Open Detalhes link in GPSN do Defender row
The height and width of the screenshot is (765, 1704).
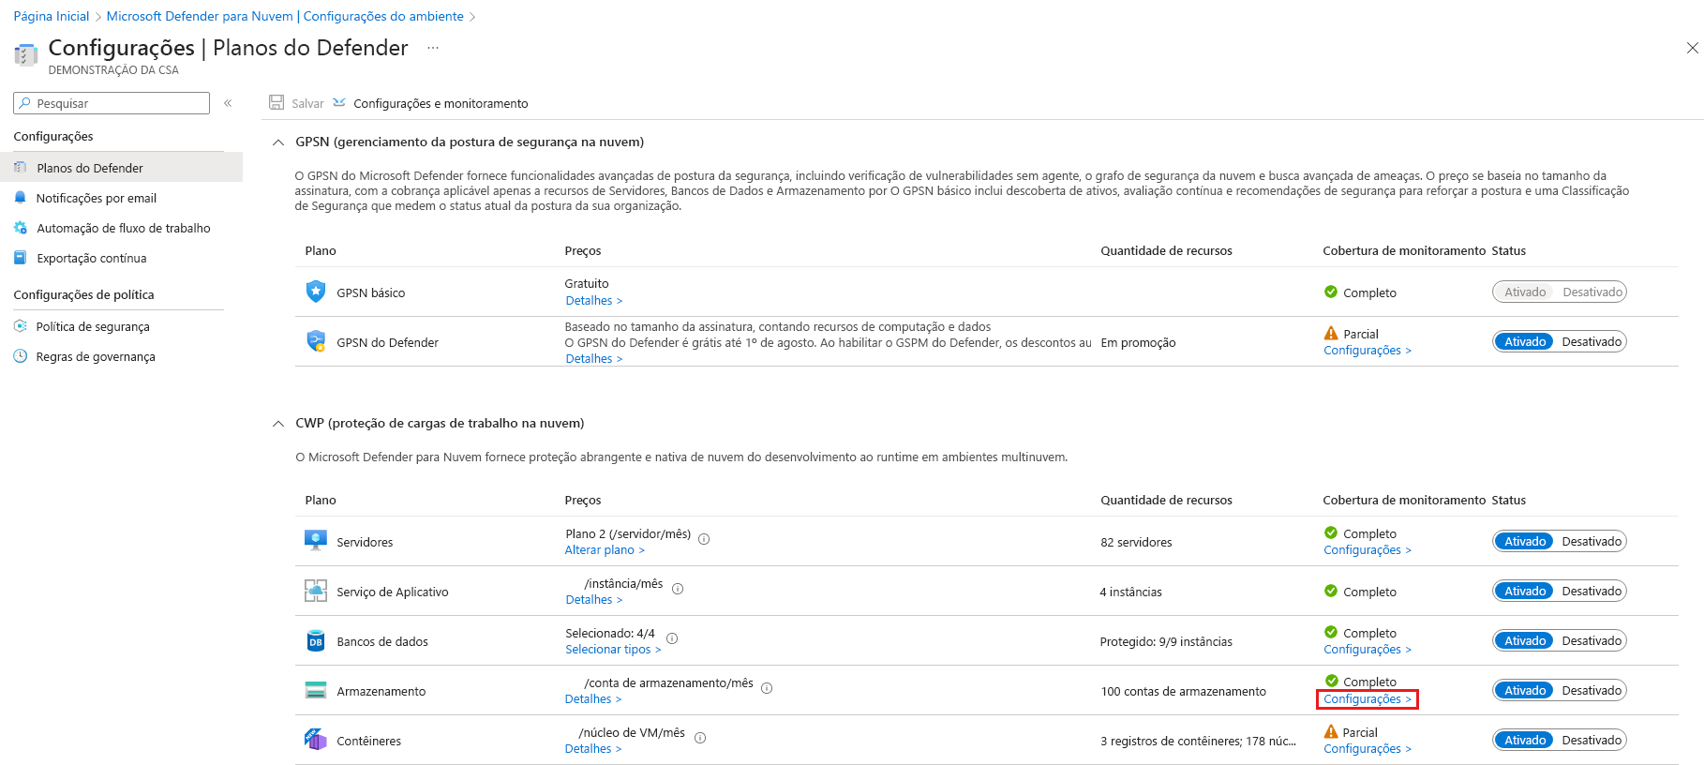593,358
